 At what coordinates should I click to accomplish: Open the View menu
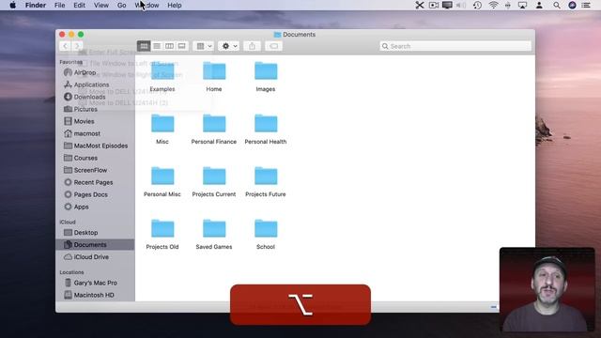click(101, 6)
